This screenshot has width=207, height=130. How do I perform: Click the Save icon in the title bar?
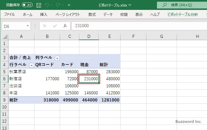[x=39, y=5]
